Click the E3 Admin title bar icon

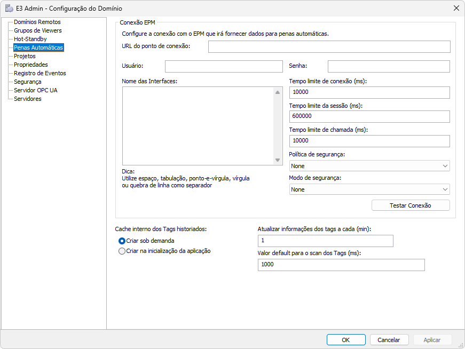pyautogui.click(x=9, y=8)
